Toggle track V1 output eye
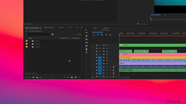The height and width of the screenshot is (104, 186). (107, 64)
